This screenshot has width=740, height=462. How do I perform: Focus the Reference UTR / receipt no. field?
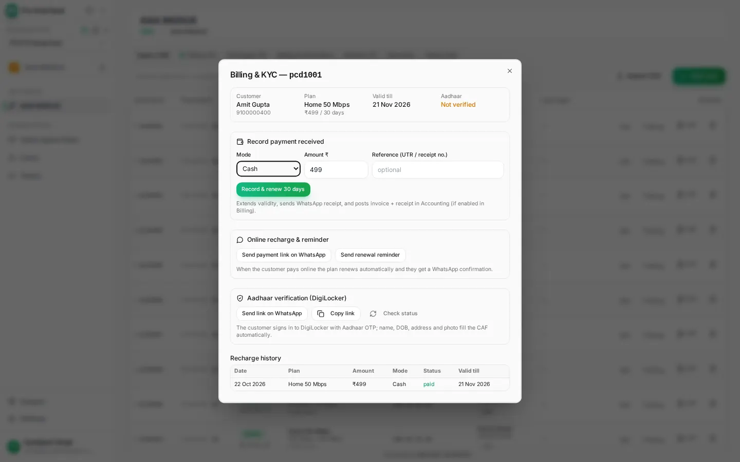pyautogui.click(x=438, y=169)
